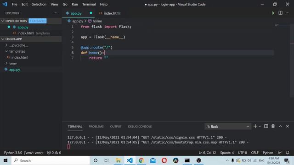The width and height of the screenshot is (294, 165).
Task: Switch to the PROBLEMS panel tab
Action: pyautogui.click(x=96, y=126)
